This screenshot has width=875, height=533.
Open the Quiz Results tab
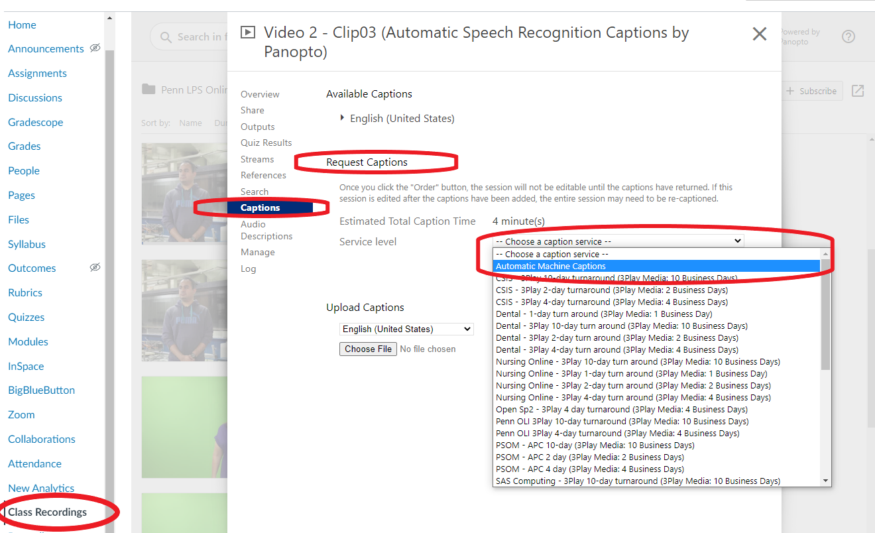pyautogui.click(x=266, y=143)
